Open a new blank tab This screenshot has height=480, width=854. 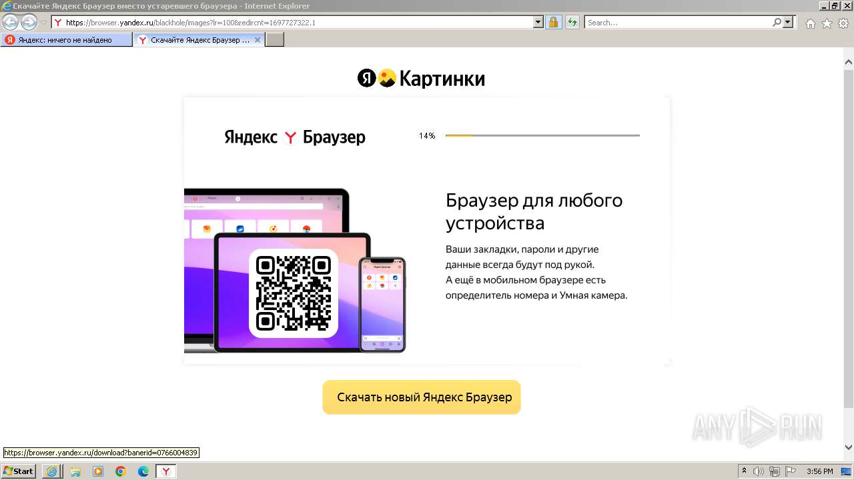point(275,40)
